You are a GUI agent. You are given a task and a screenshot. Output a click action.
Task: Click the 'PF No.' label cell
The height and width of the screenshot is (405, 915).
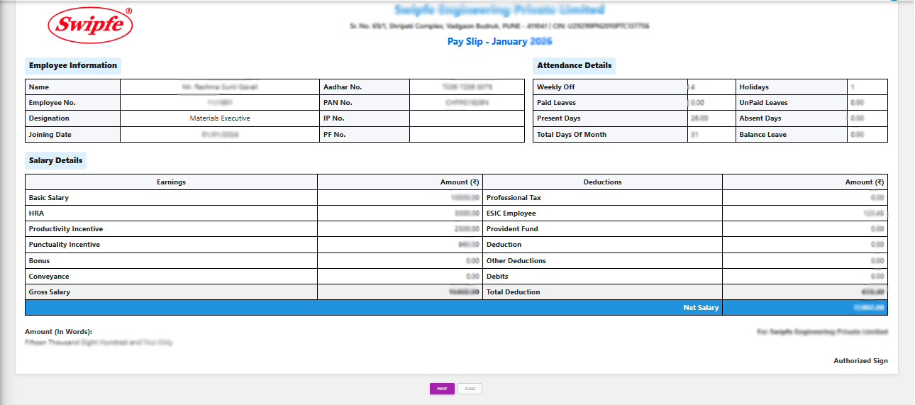coord(365,134)
